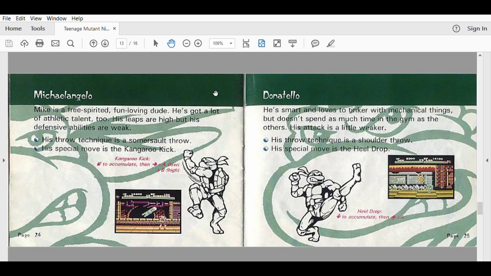Click the Save file icon
Screen dimensions: 491x276
click(x=9, y=43)
